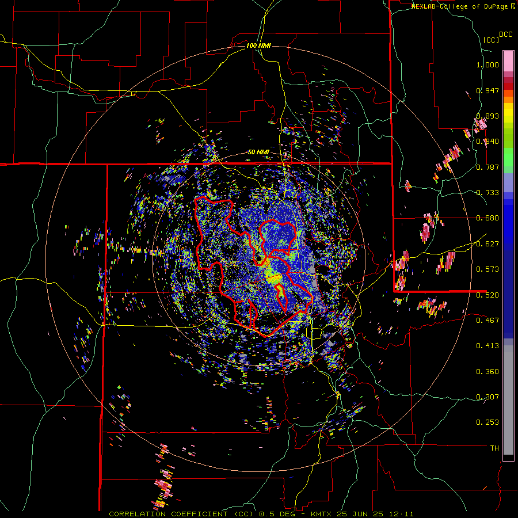
Task: Click the 50 NMI range ring label
Action: pyautogui.click(x=258, y=152)
